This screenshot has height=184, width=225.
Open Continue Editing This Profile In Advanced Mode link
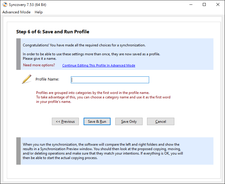click(99, 65)
